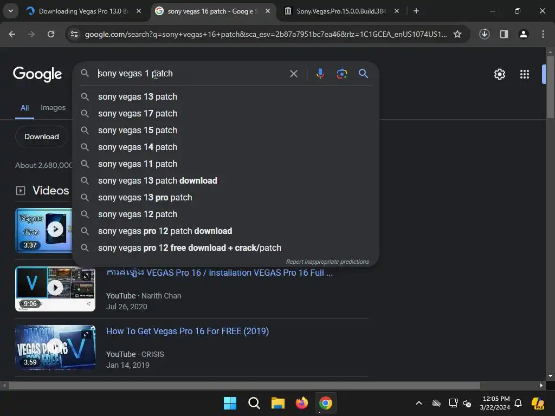
Task: Toggle Chrome side panel
Action: click(504, 34)
